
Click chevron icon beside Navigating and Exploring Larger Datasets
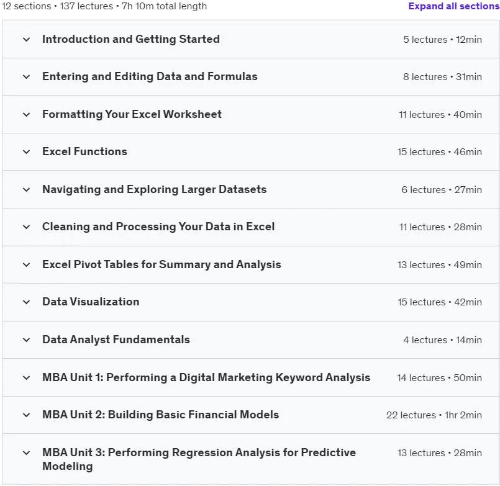click(x=27, y=189)
